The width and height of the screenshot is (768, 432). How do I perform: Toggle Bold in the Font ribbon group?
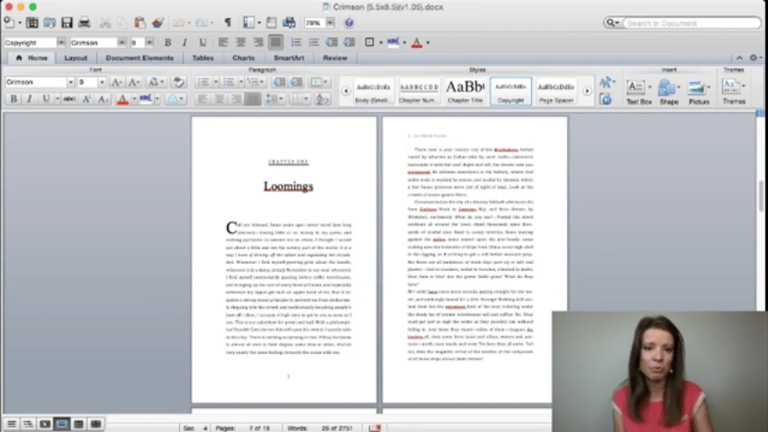pyautogui.click(x=14, y=99)
